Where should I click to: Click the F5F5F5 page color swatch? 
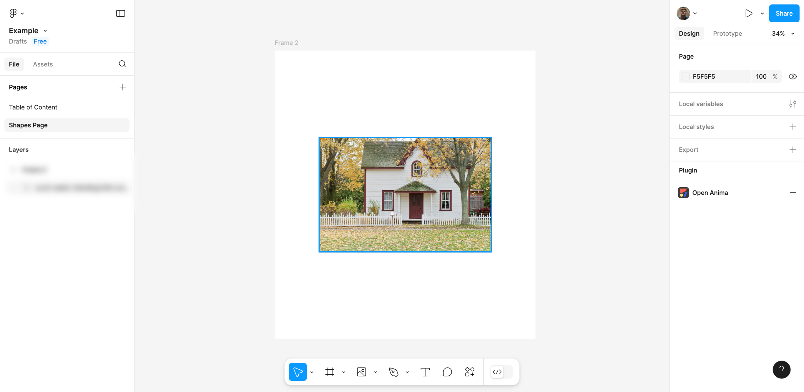[x=686, y=77]
